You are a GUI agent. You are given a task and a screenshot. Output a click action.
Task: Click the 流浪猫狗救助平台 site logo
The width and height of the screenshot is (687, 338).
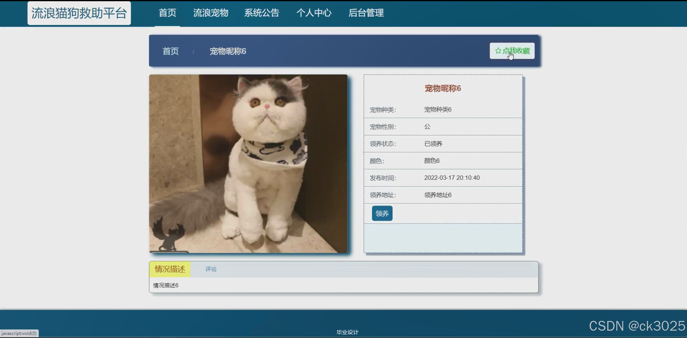[79, 13]
